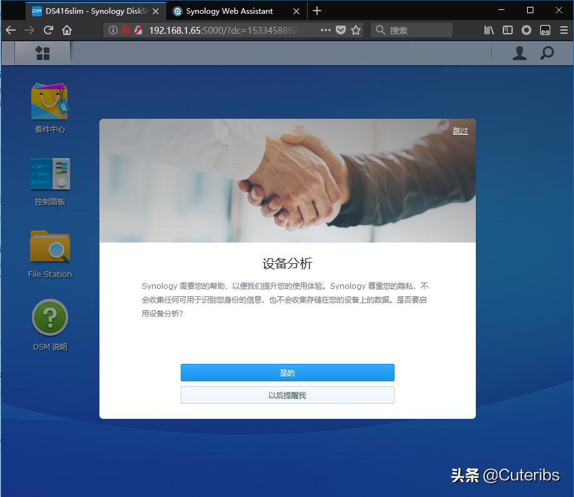Open the DSM search magnifier
This screenshot has width=574, height=497.
tap(547, 53)
